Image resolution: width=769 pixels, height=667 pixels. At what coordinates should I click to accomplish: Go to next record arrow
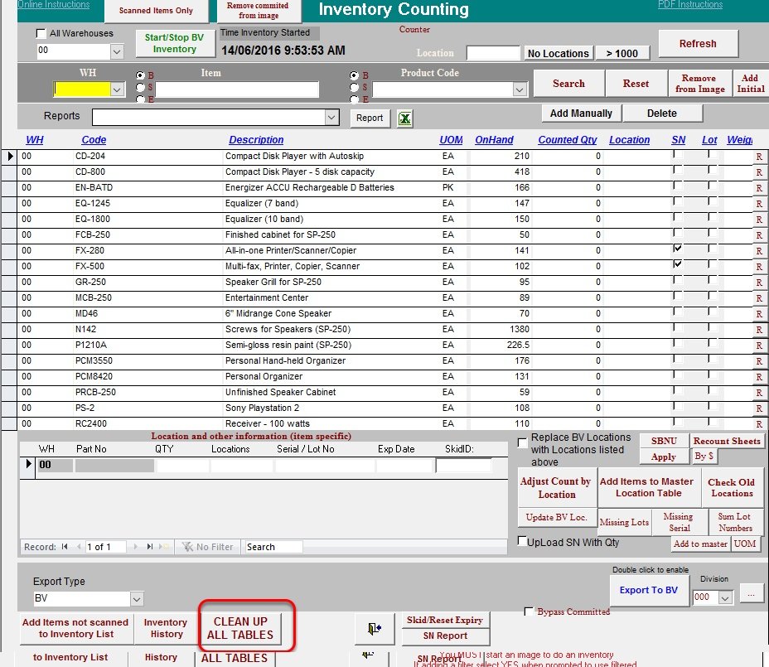[x=136, y=547]
